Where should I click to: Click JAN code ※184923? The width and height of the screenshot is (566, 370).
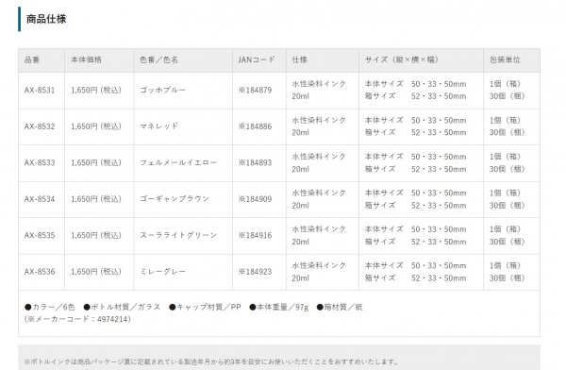[255, 272]
